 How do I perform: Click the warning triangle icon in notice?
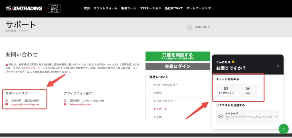tap(7, 64)
